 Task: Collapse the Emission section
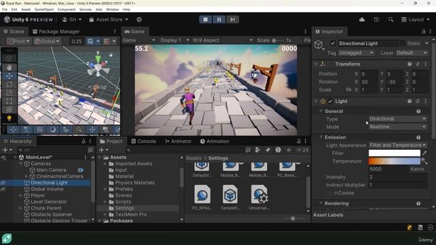tap(321, 137)
